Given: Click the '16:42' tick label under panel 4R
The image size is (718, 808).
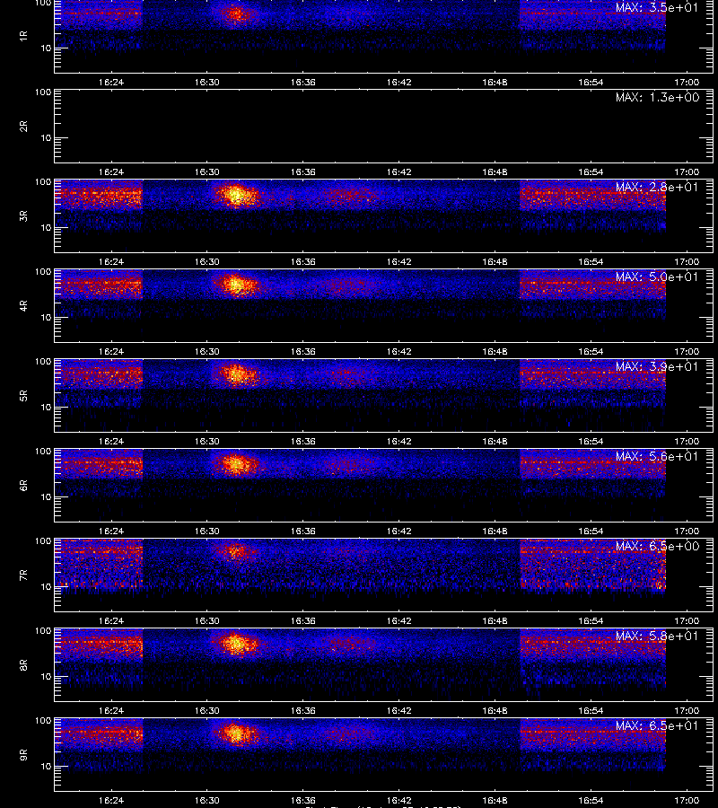Looking at the screenshot, I should click(x=398, y=351).
